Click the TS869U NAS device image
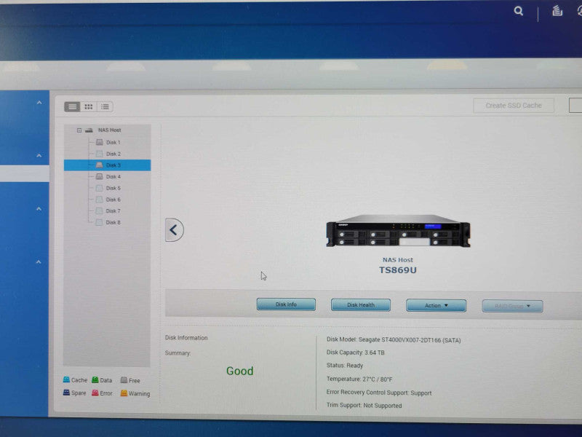 398,231
